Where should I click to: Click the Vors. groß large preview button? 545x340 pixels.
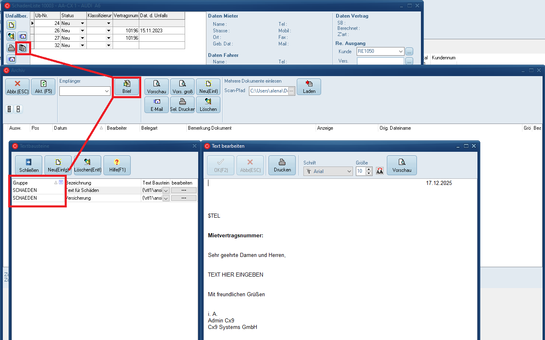coord(182,87)
